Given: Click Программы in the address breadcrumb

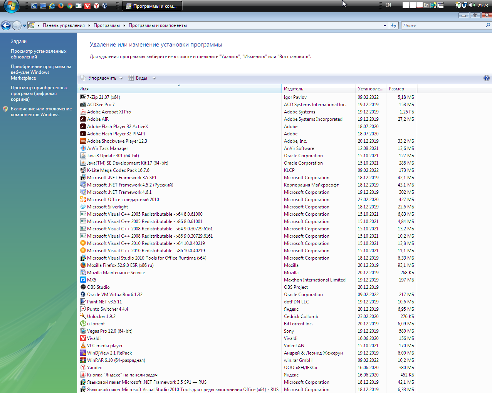Looking at the screenshot, I should [x=106, y=25].
